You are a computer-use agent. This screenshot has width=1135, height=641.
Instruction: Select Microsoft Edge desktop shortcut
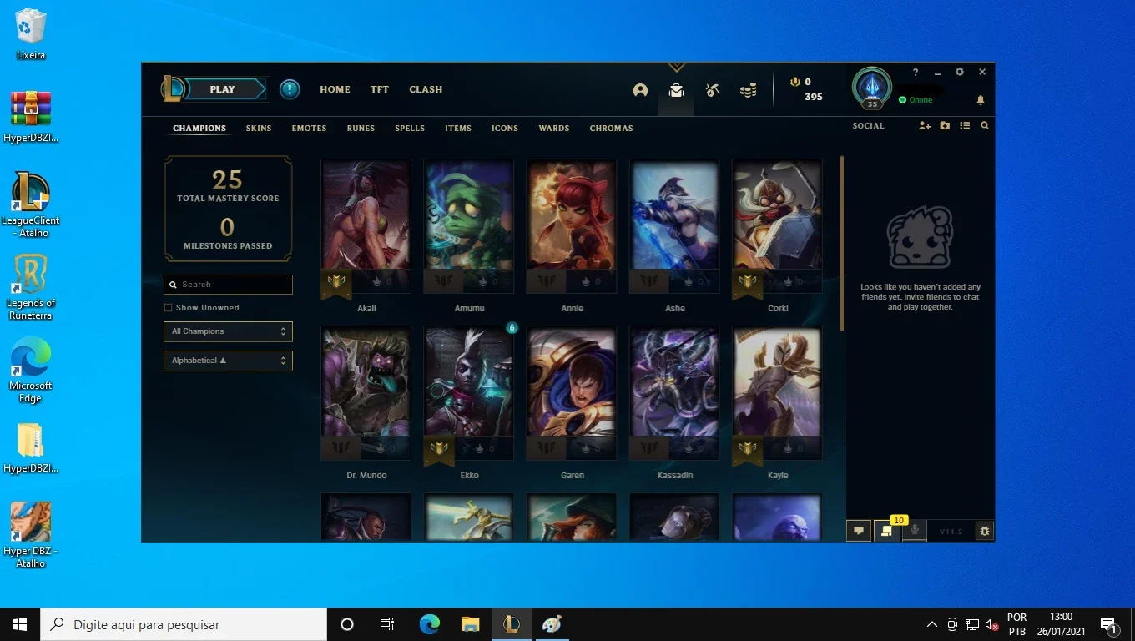coord(31,371)
